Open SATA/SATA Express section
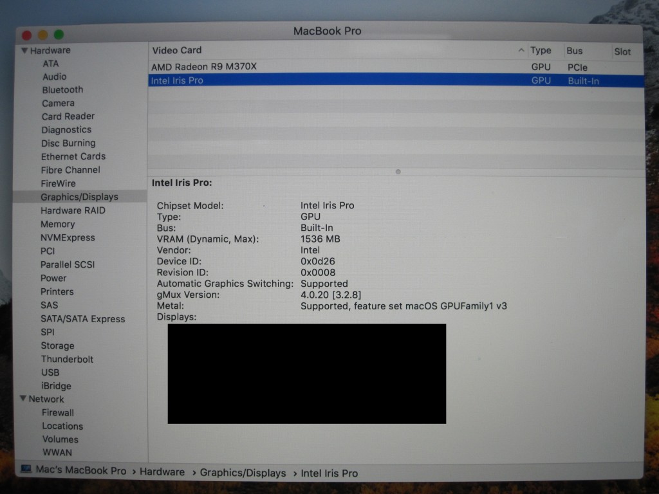 83,319
